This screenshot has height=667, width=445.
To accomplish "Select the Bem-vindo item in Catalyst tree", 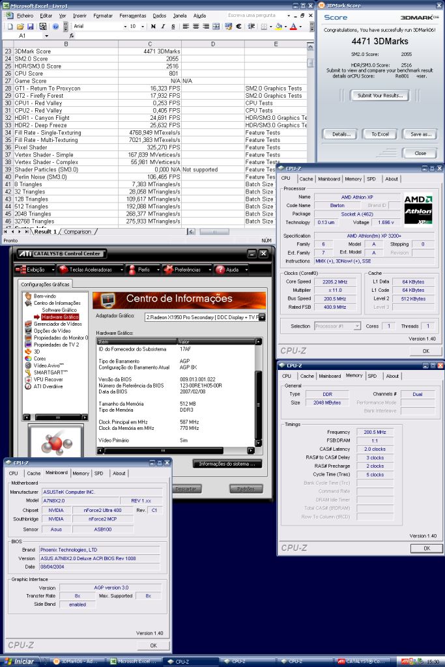I will tap(45, 296).
